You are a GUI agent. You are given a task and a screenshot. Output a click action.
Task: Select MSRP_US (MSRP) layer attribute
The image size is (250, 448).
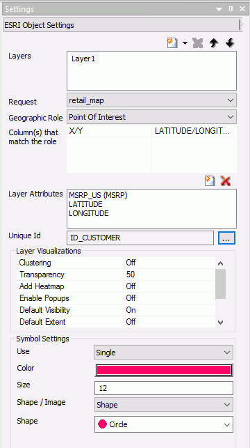click(98, 195)
